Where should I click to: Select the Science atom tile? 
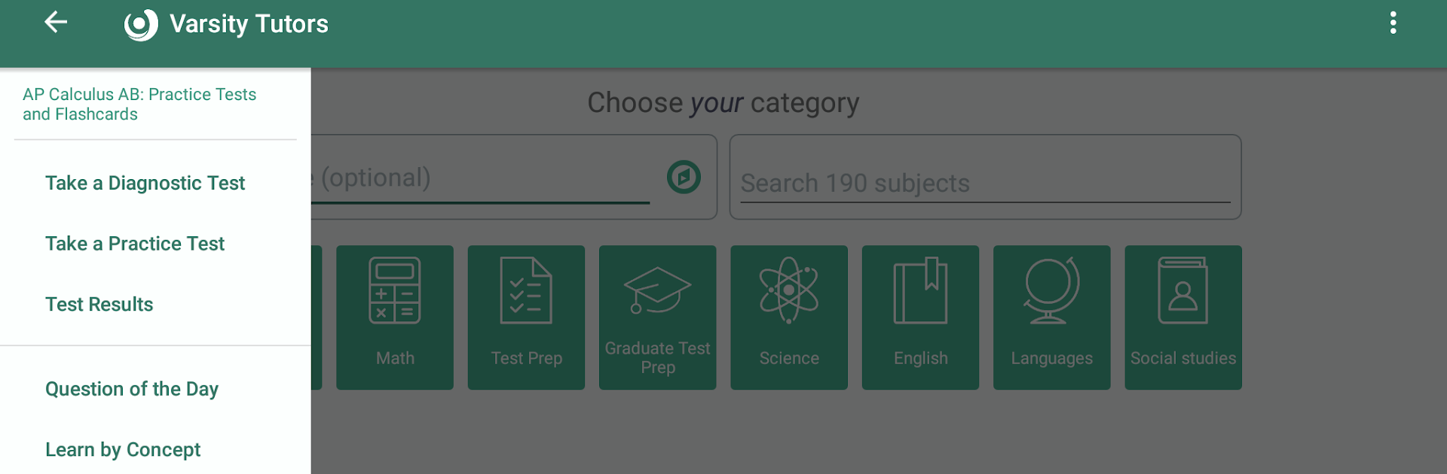pyautogui.click(x=788, y=317)
